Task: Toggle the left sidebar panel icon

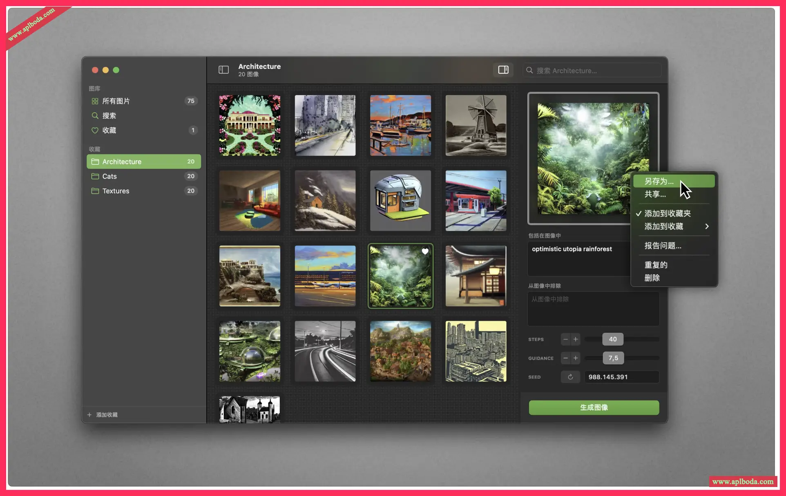Action: [223, 70]
